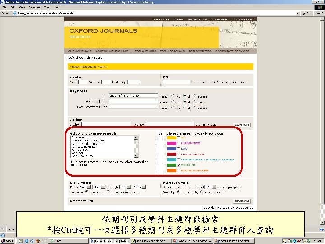Open the Tools menu in Internet Explorer
The width and height of the screenshot is (325, 244).
(x=47, y=7)
